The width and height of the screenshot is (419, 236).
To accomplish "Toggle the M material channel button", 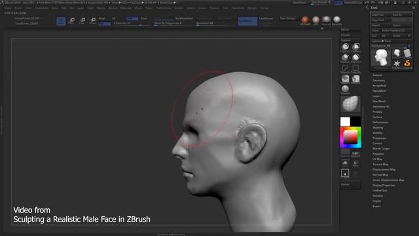I will click(x=113, y=18).
